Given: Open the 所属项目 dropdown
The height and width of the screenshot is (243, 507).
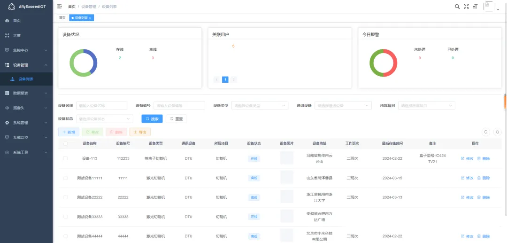Looking at the screenshot, I should [x=426, y=105].
